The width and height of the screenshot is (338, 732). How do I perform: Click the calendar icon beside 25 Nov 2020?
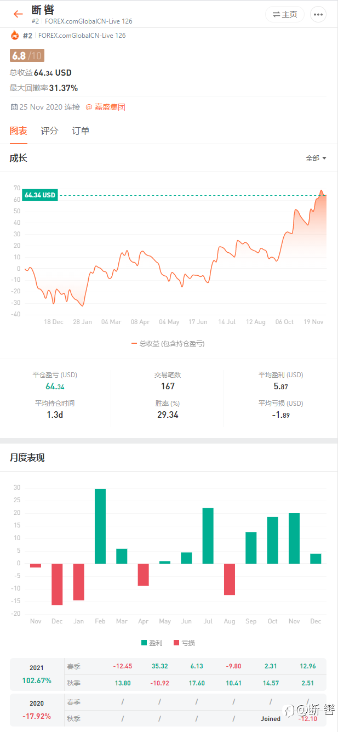(14, 107)
